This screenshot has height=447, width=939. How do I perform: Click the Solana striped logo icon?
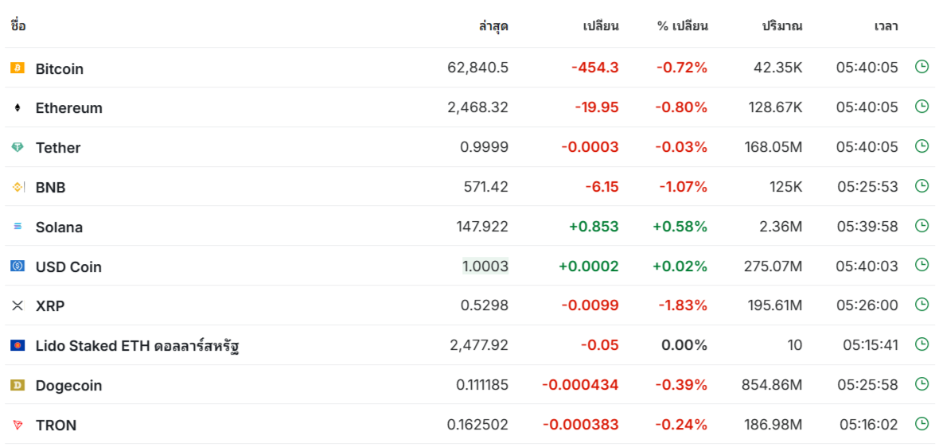pos(18,227)
